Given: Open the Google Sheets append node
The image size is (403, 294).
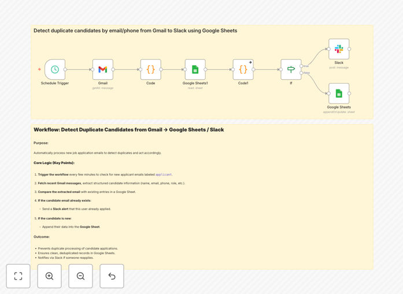Looking at the screenshot, I should [339, 94].
